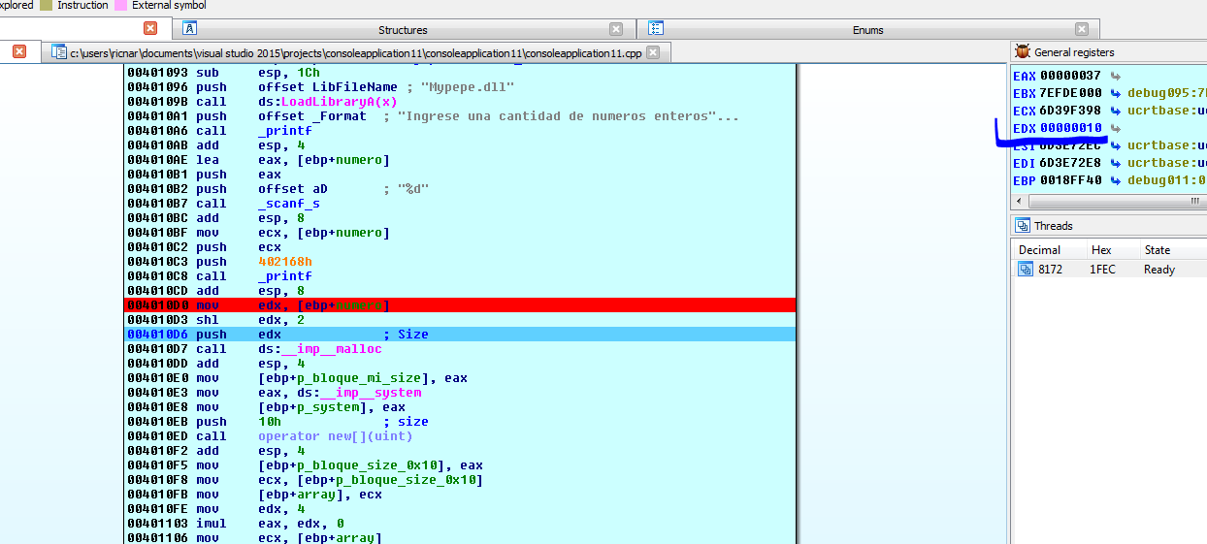Screen dimensions: 1207x544
Task: Click the source file tab document icon
Action: point(59,52)
